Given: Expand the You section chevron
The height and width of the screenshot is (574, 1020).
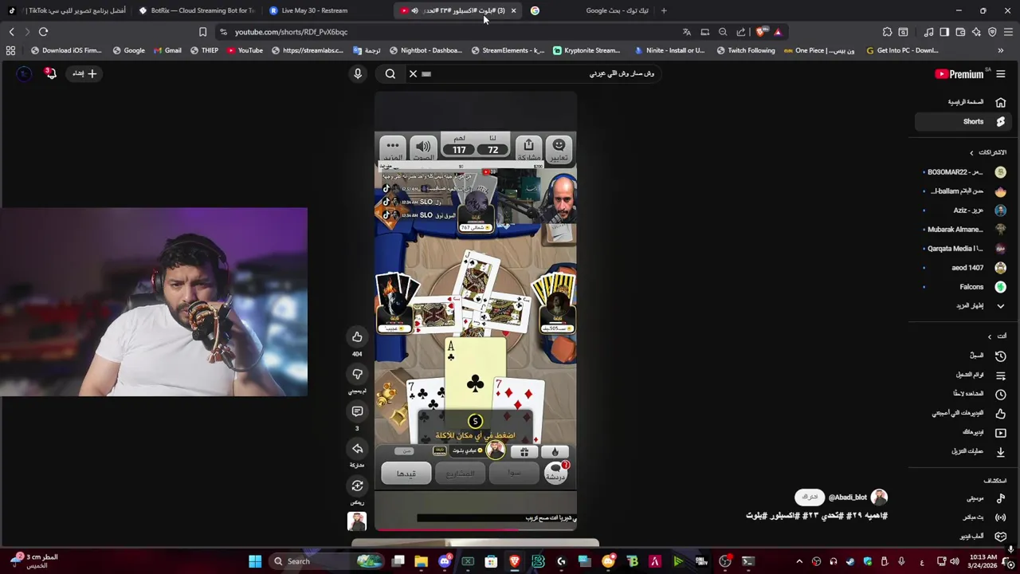Looking at the screenshot, I should coord(990,336).
